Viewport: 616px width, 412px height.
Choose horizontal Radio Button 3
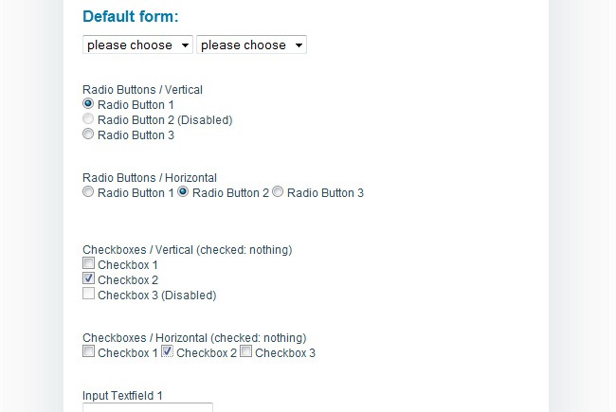pos(279,192)
